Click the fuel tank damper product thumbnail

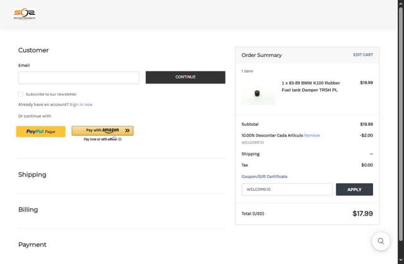[258, 94]
